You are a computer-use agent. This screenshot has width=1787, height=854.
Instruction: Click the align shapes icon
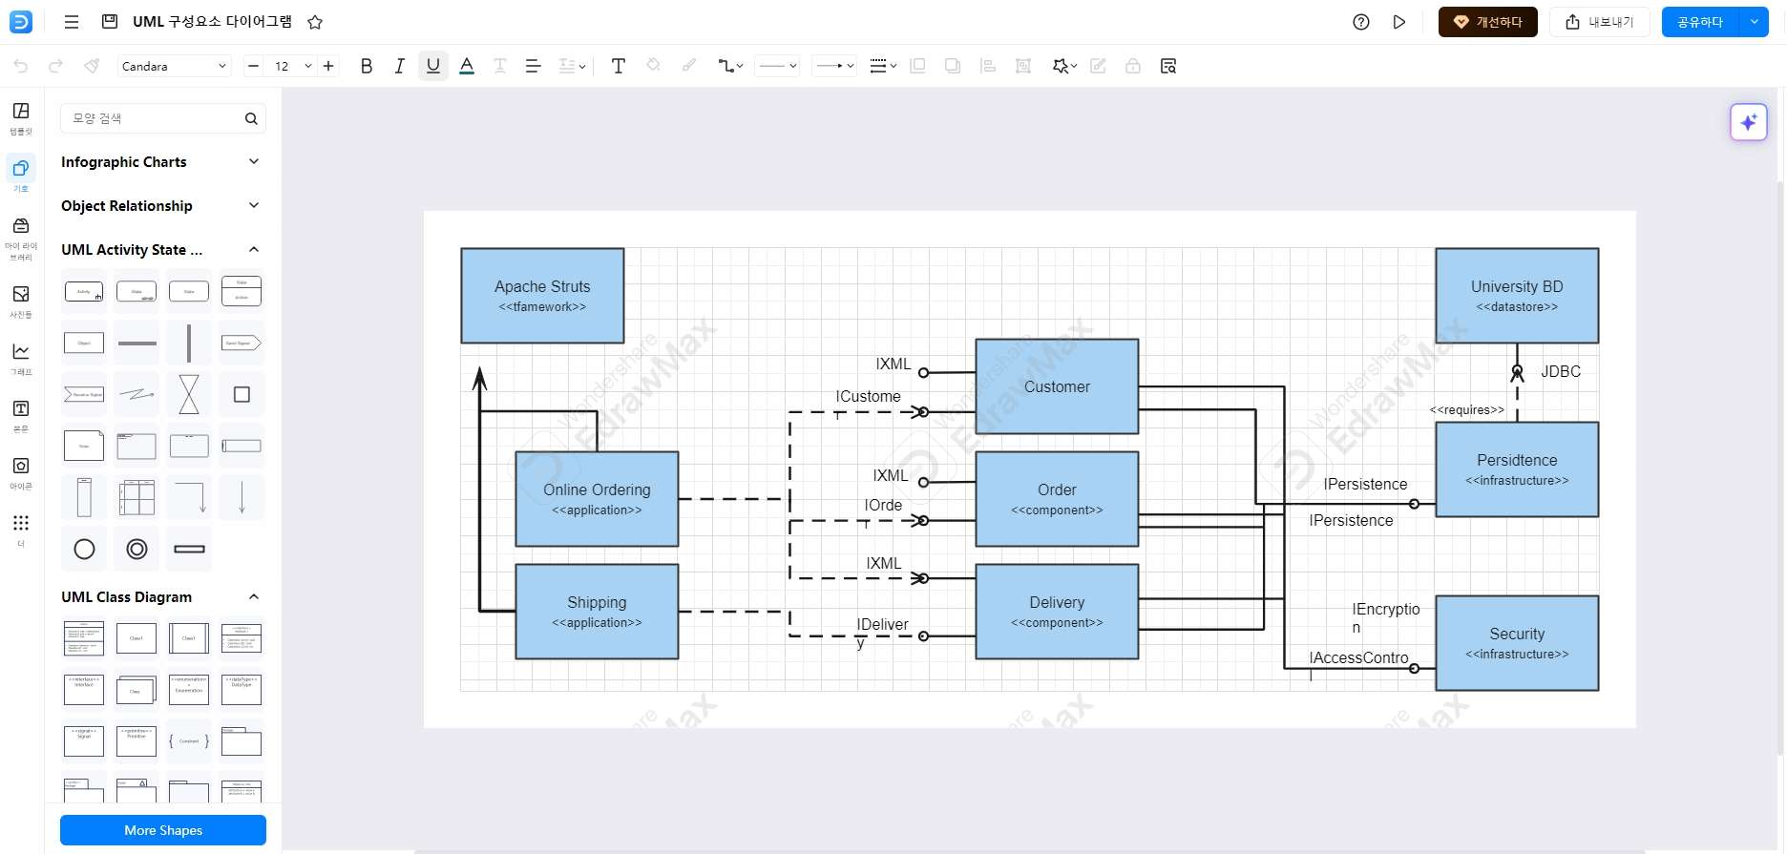[x=988, y=66]
